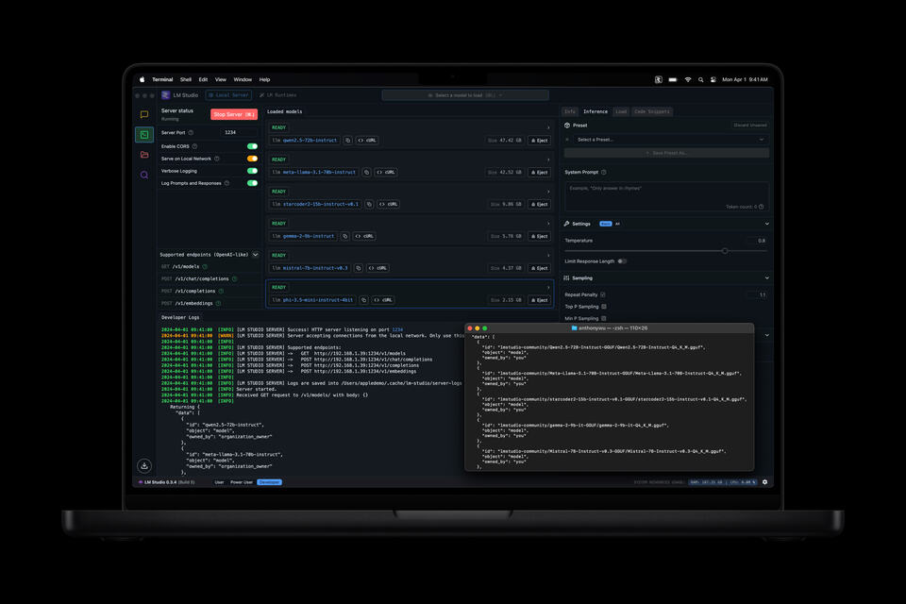The image size is (906, 604).
Task: Eject the starcoder2-15b-instruct-v0.1 model
Action: click(538, 204)
